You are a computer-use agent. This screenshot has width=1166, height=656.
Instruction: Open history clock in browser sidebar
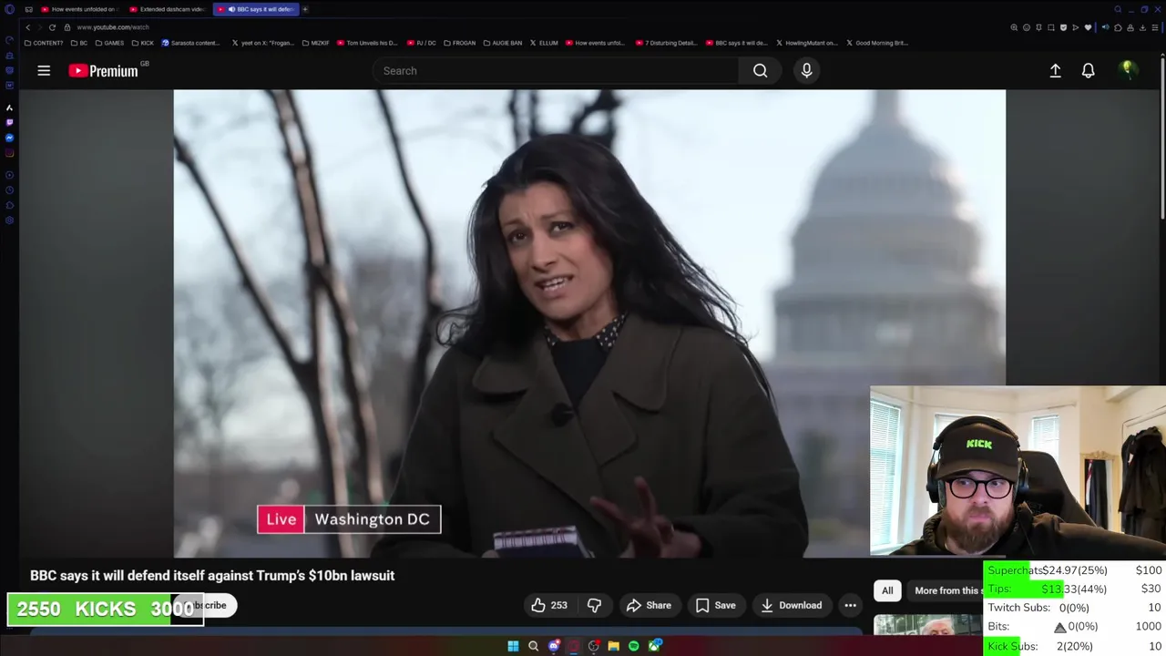pos(9,190)
